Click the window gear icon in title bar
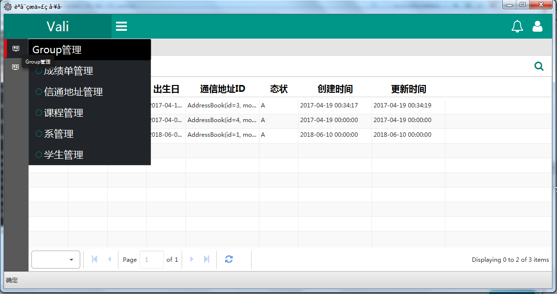 click(8, 6)
